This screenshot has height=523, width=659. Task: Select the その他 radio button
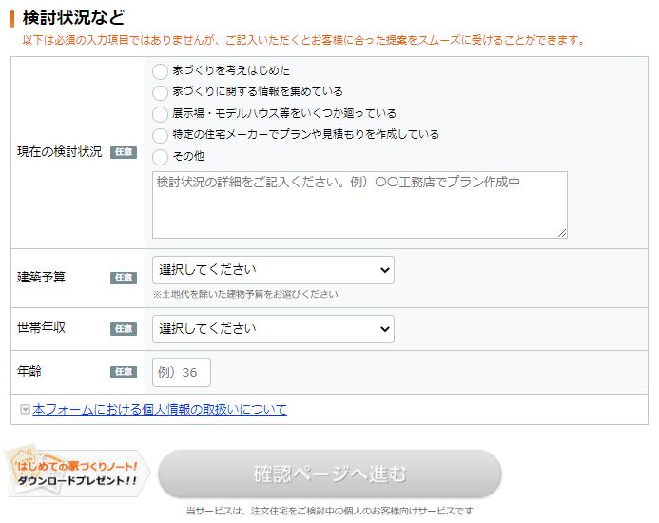point(160,157)
